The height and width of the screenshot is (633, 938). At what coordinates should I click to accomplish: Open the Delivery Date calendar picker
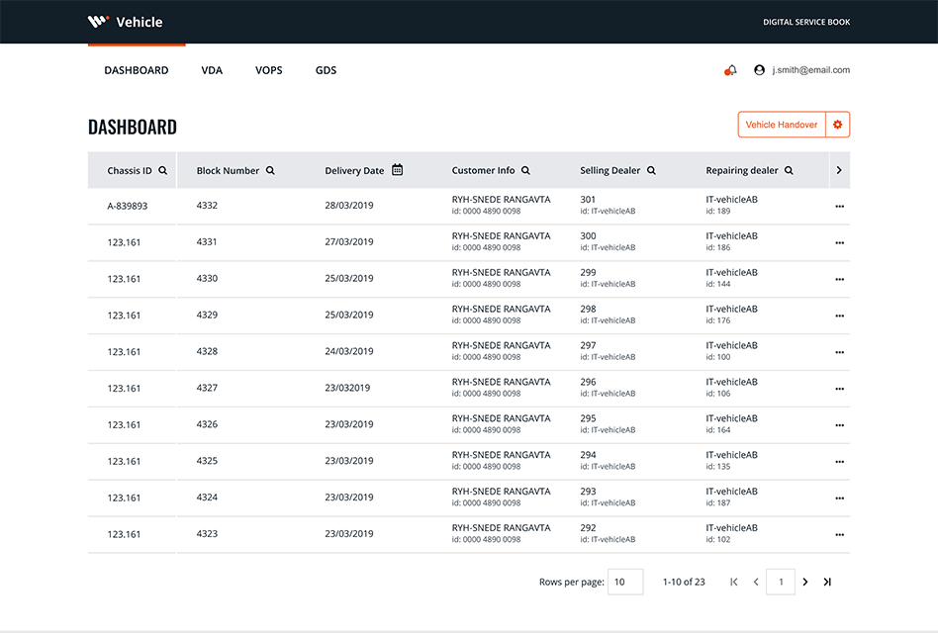(397, 169)
